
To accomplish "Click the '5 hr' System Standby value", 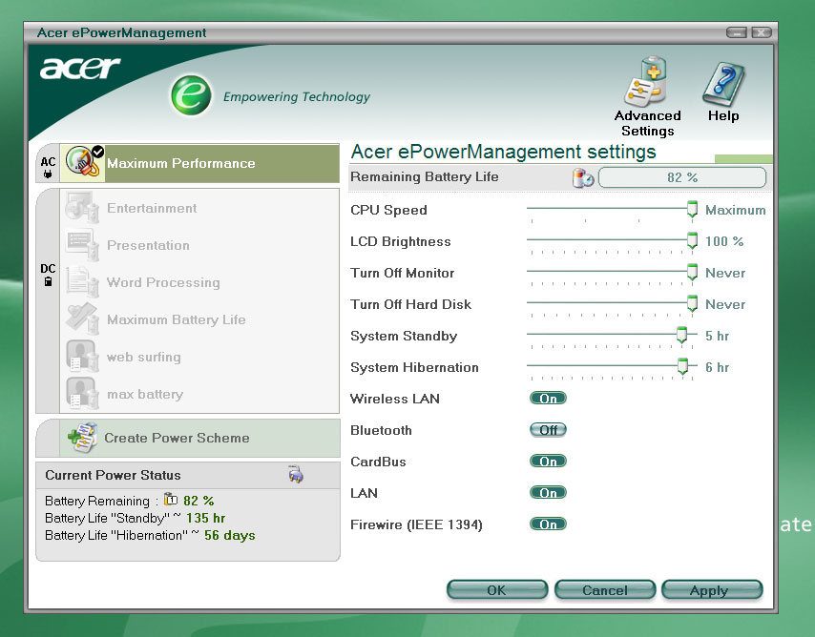I will coord(717,336).
